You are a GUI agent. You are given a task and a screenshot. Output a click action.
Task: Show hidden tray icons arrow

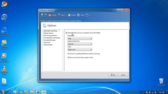pyautogui.click(x=144, y=92)
